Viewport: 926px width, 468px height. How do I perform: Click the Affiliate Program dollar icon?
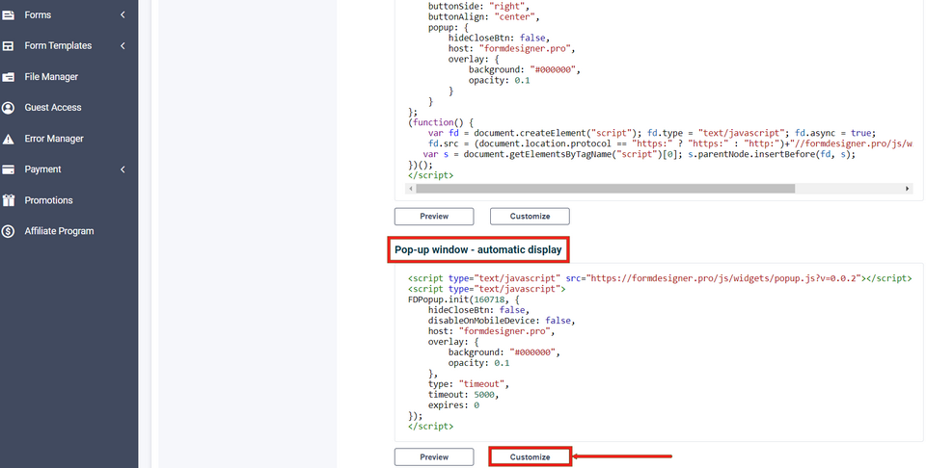9,231
